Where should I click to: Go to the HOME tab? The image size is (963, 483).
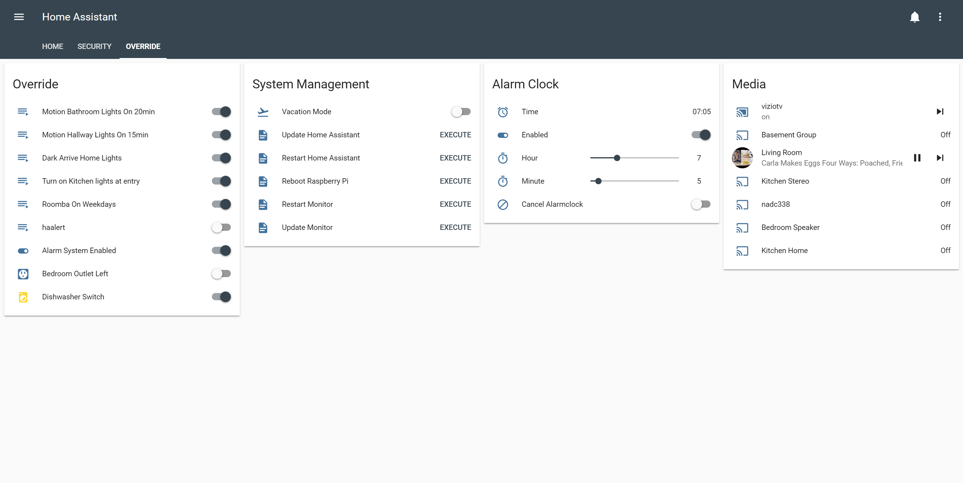[x=52, y=46]
